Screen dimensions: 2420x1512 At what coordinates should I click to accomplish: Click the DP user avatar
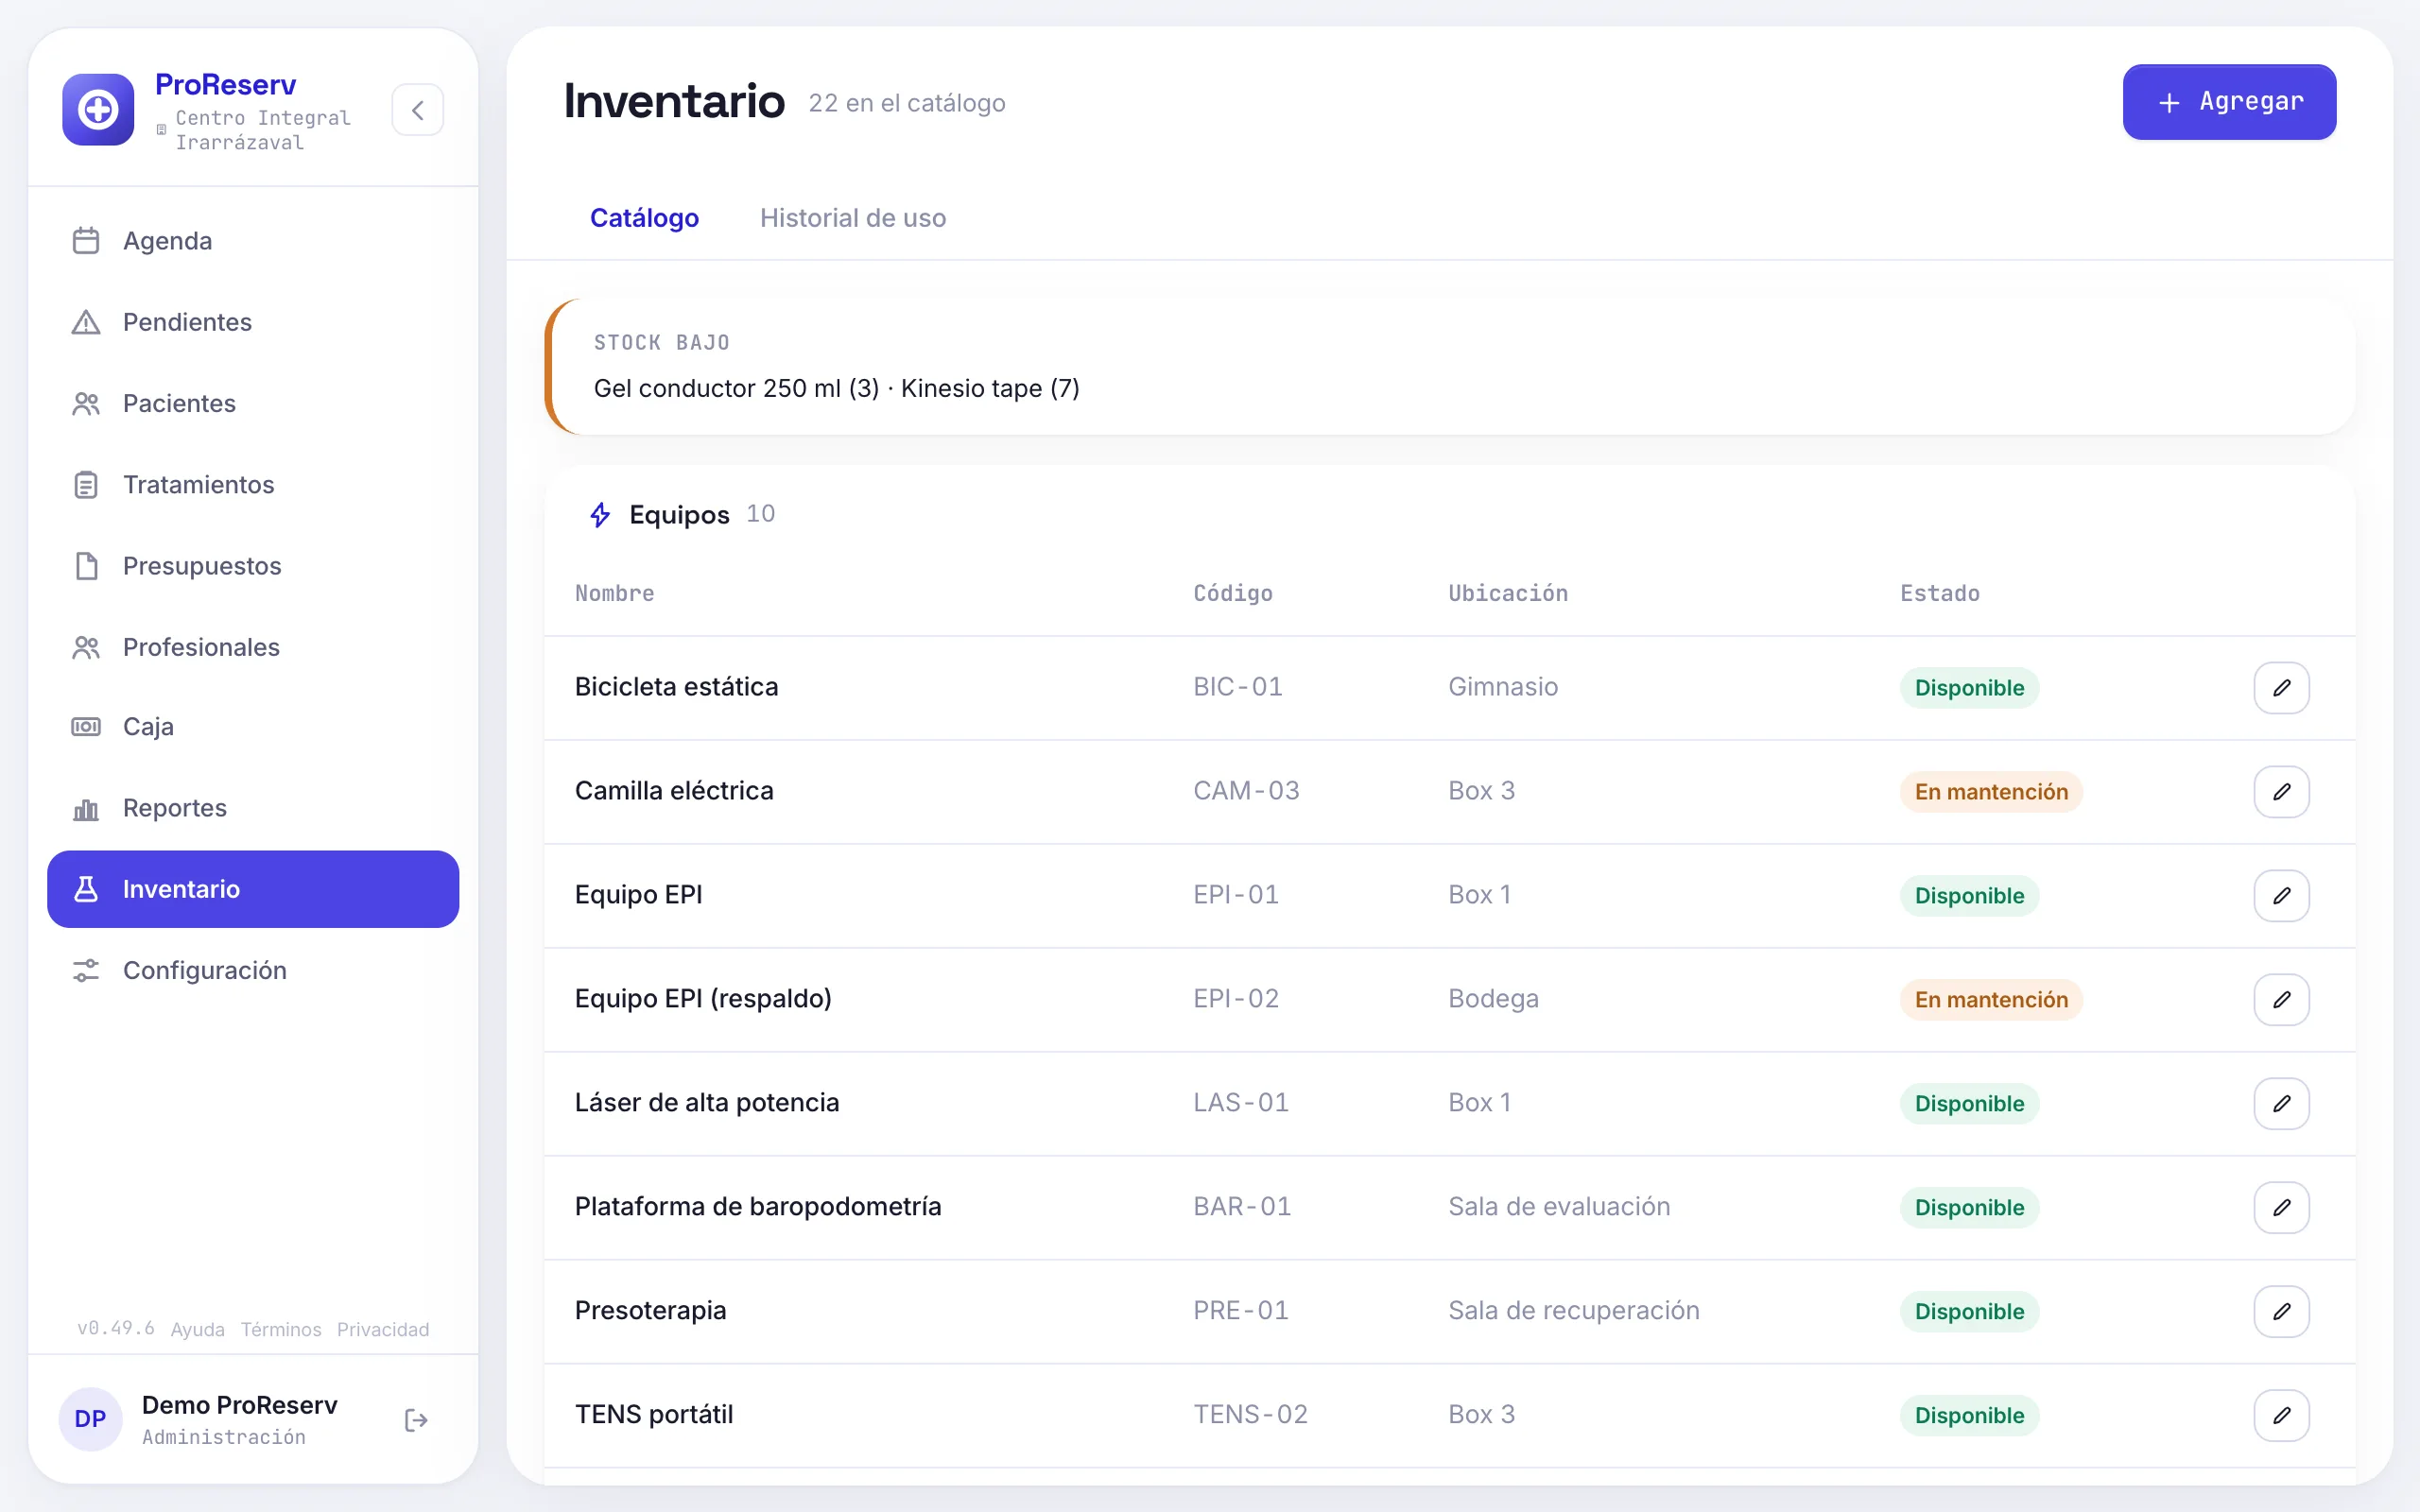coord(90,1419)
